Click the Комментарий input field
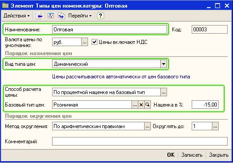The image size is (233, 163). pyautogui.click(x=140, y=141)
